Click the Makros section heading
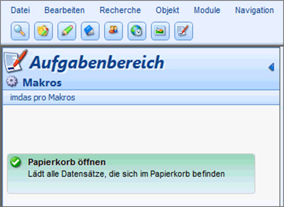This screenshot has height=207, width=284. click(x=42, y=82)
